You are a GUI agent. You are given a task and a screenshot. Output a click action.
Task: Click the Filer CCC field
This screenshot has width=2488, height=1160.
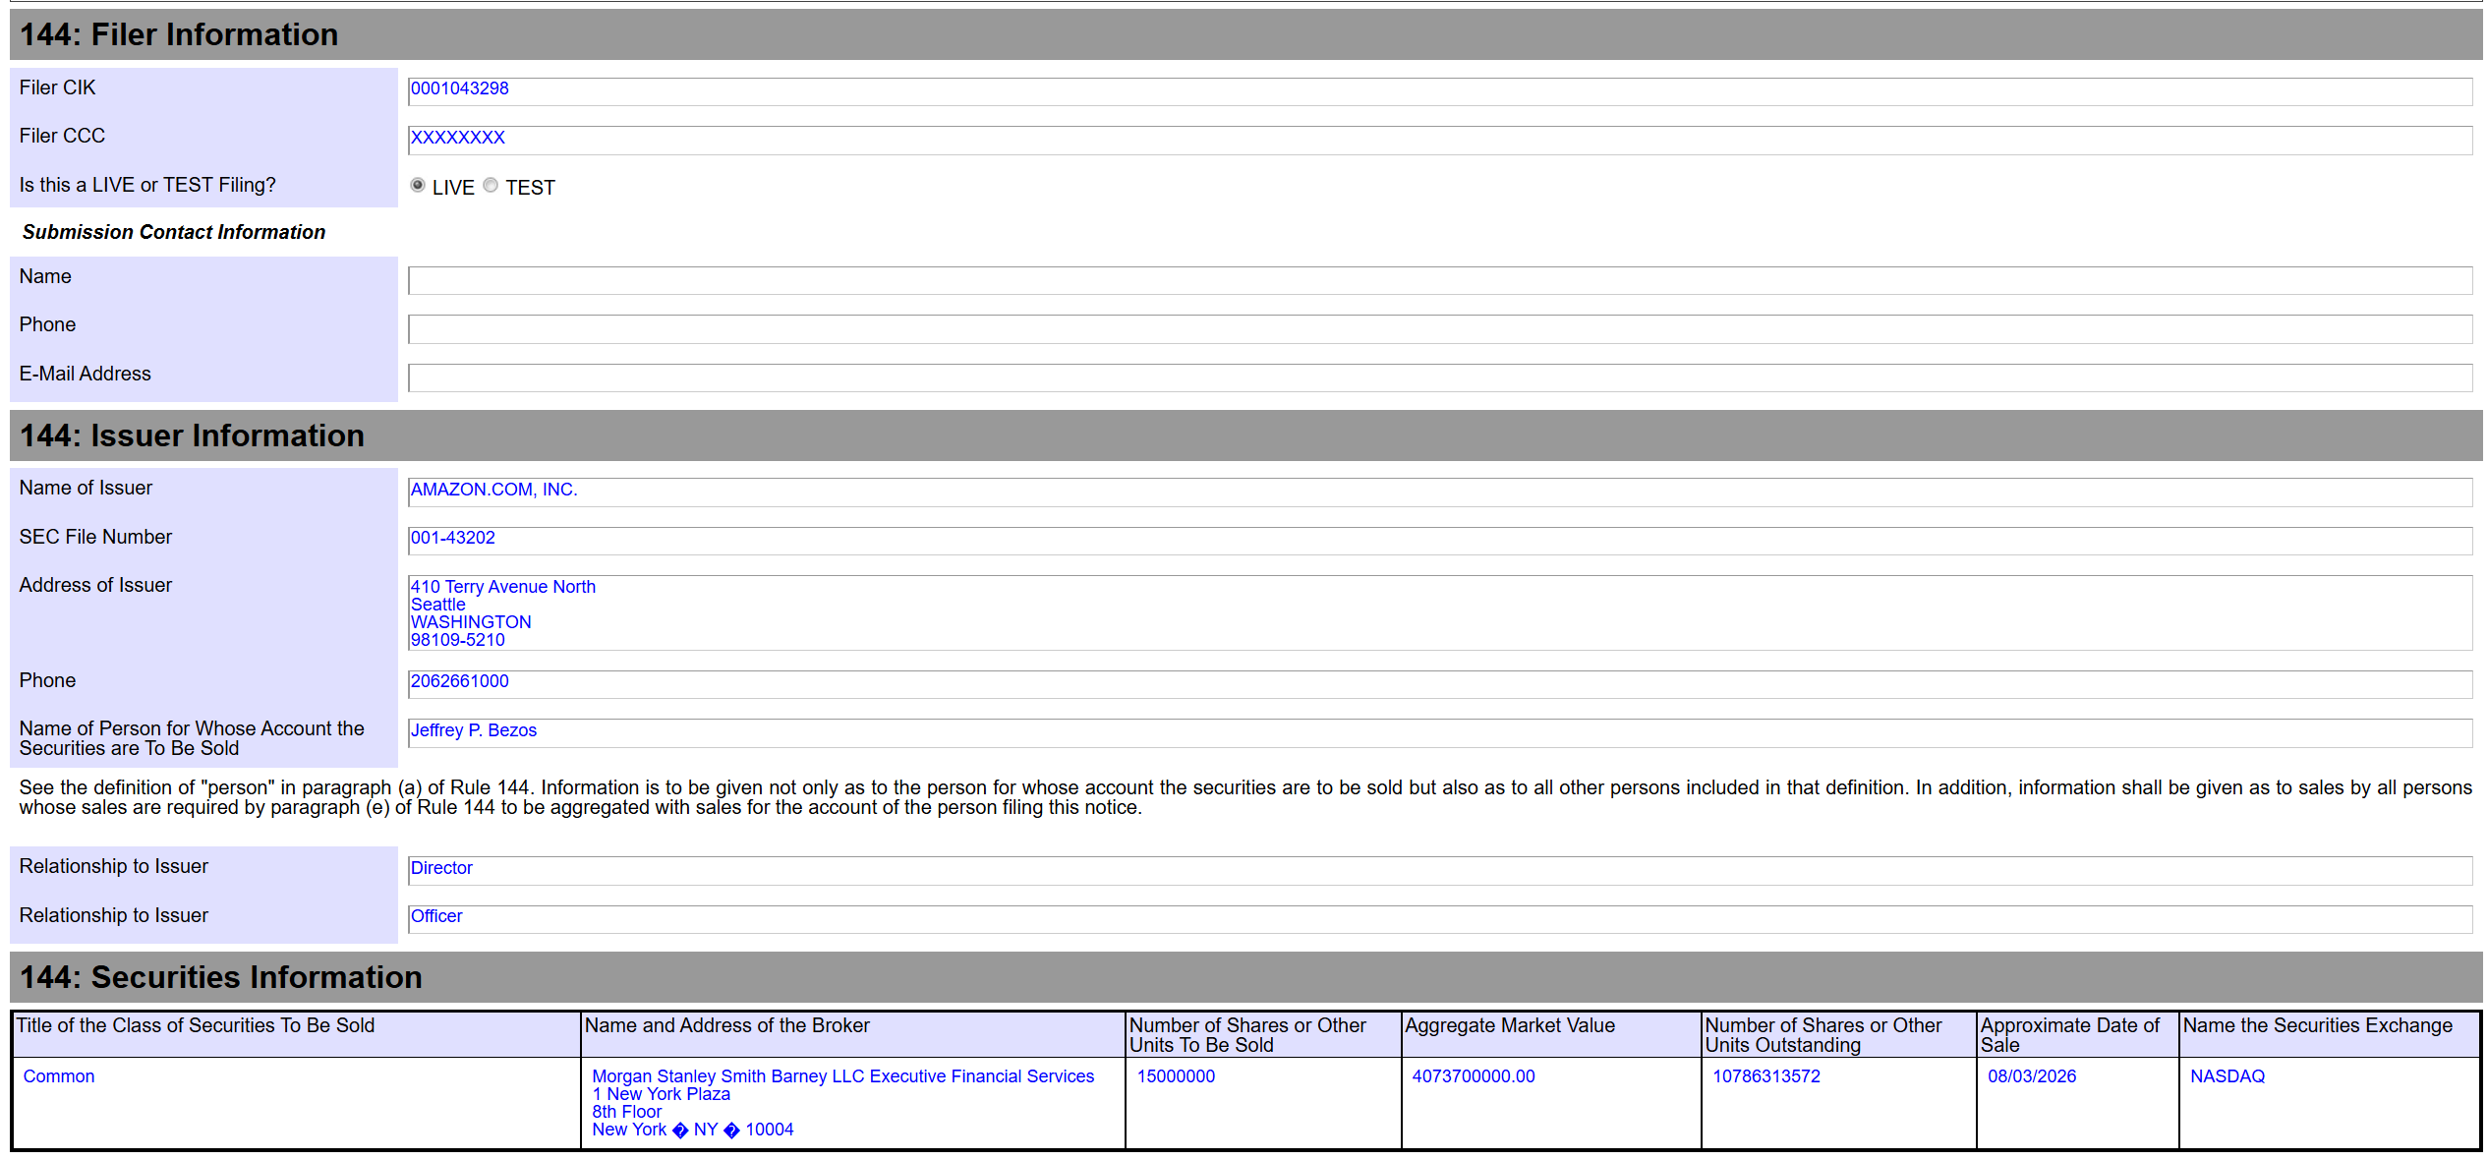point(1440,140)
